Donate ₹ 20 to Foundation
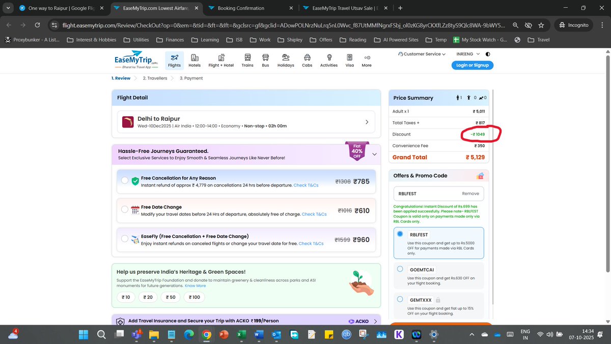611x344 pixels. tap(148, 297)
